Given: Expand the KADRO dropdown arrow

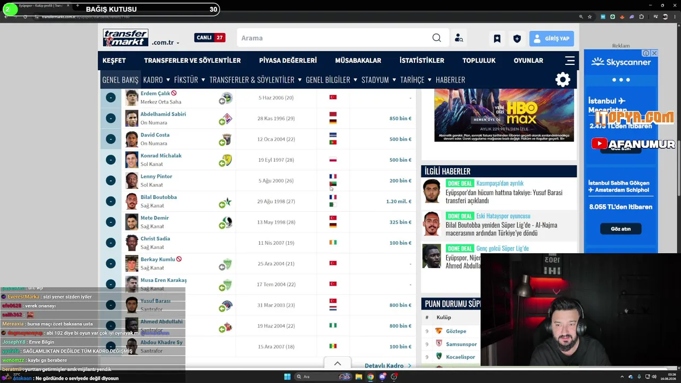Looking at the screenshot, I should coord(168,80).
